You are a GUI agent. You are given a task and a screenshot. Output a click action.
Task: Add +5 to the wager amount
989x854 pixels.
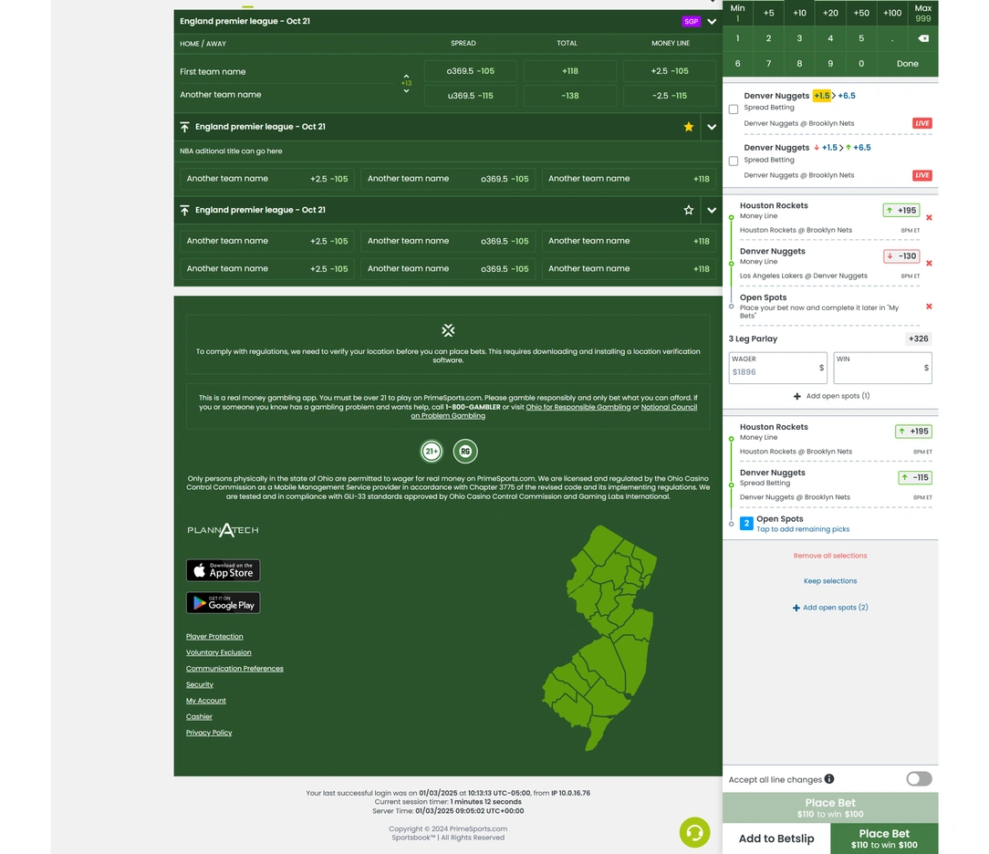(768, 13)
